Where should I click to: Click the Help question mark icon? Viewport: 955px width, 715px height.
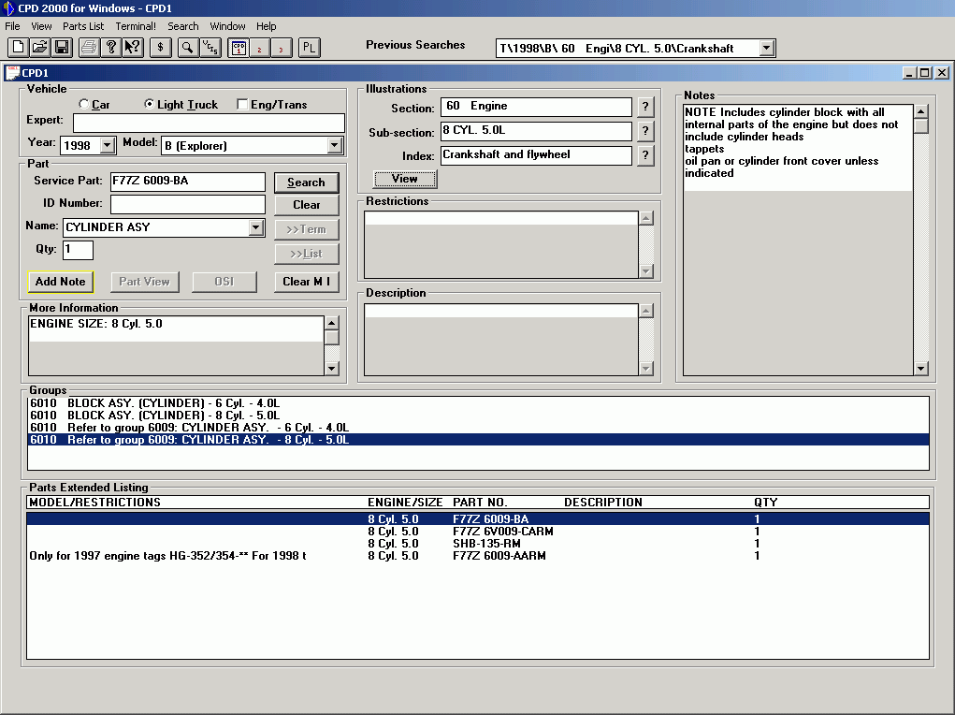coord(111,48)
